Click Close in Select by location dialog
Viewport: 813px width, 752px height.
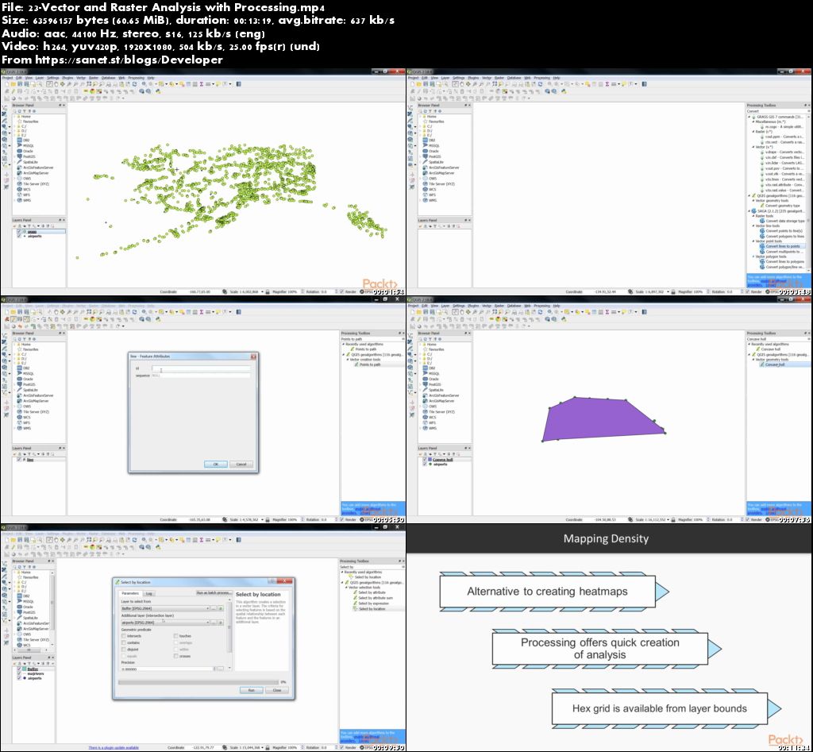point(277,690)
